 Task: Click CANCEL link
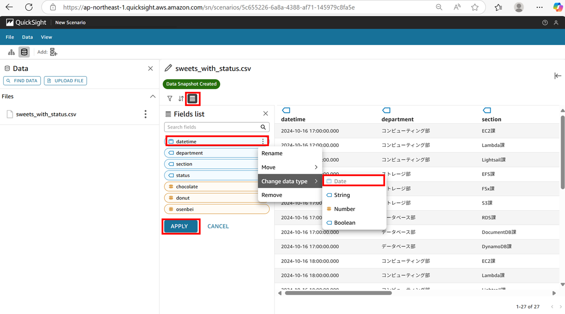click(x=218, y=226)
